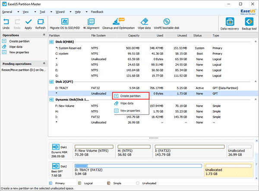
Task: Select View properties from the context menu
Action: tap(129, 111)
